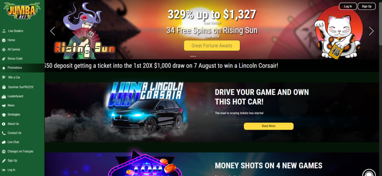Viewport: 382px width, 176px height.
Task: Click the All Games sidebar icon
Action: (x=4, y=49)
